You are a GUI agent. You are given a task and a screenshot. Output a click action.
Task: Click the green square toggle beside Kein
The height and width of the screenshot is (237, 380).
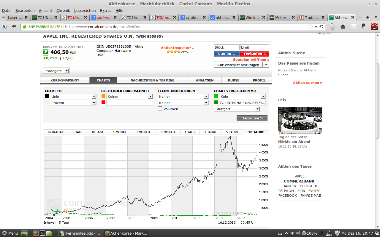216,96
